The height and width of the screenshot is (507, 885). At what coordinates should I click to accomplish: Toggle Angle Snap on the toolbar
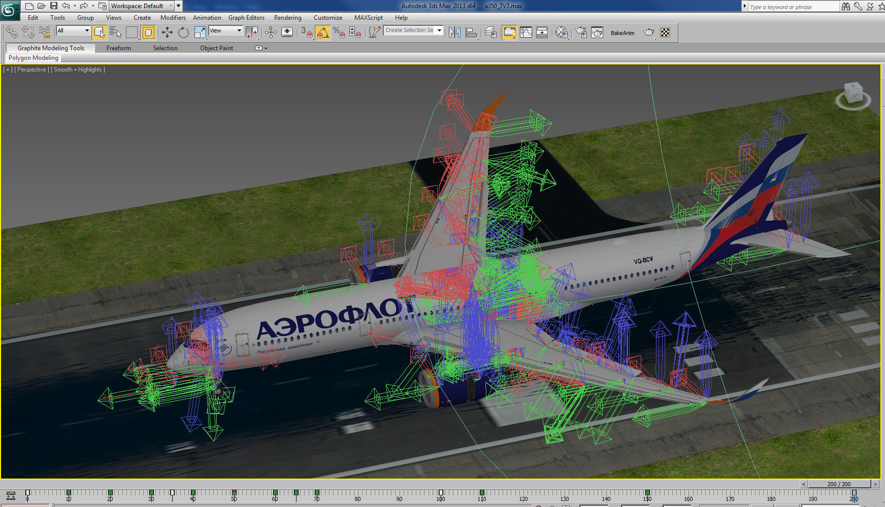coord(322,32)
